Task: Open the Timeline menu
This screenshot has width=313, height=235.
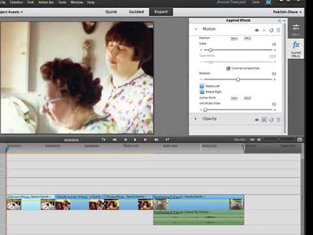Action: pos(16,3)
